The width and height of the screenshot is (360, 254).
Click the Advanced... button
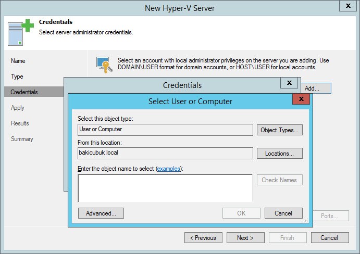point(101,213)
